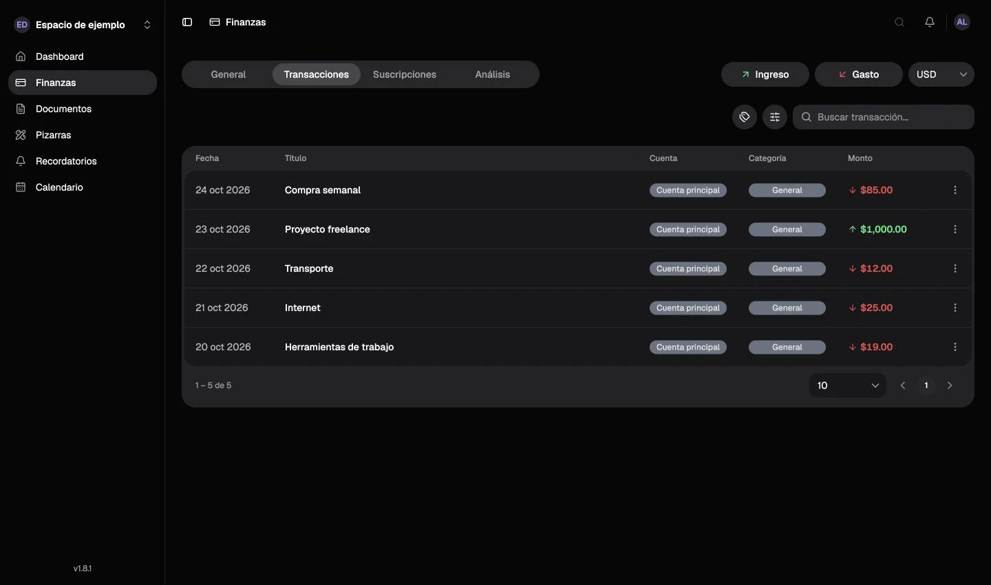
Task: Switch to the Suscripciones tab
Action: click(405, 74)
